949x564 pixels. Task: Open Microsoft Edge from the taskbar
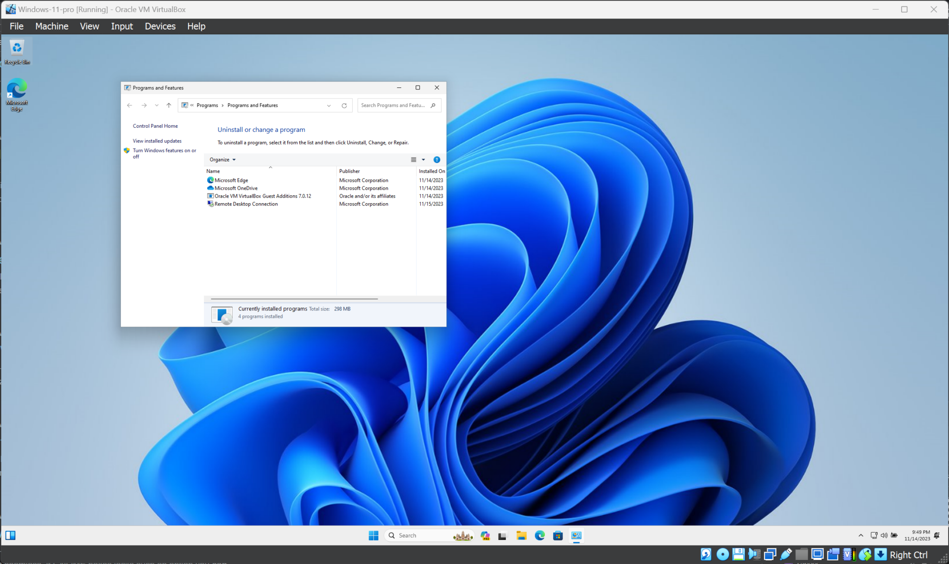point(540,535)
